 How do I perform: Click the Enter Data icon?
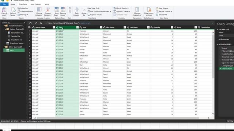(x=157, y=15)
